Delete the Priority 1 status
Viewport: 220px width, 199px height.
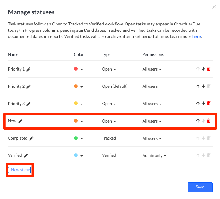[x=209, y=69]
